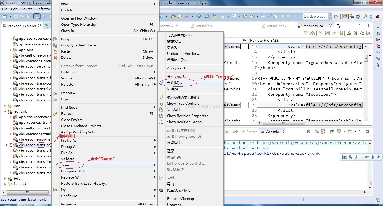The image size is (383, 206).
Task: Switch to the SVN Repository perspective icon
Action: click(x=352, y=17)
